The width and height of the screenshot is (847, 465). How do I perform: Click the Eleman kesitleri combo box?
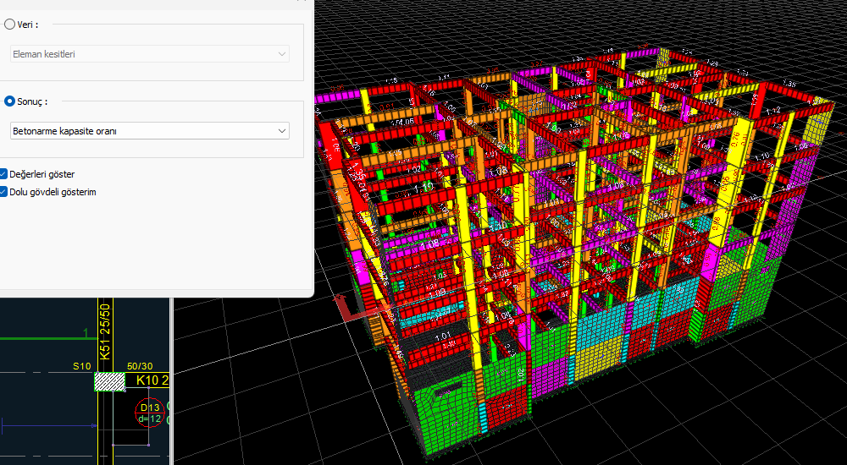pos(150,54)
